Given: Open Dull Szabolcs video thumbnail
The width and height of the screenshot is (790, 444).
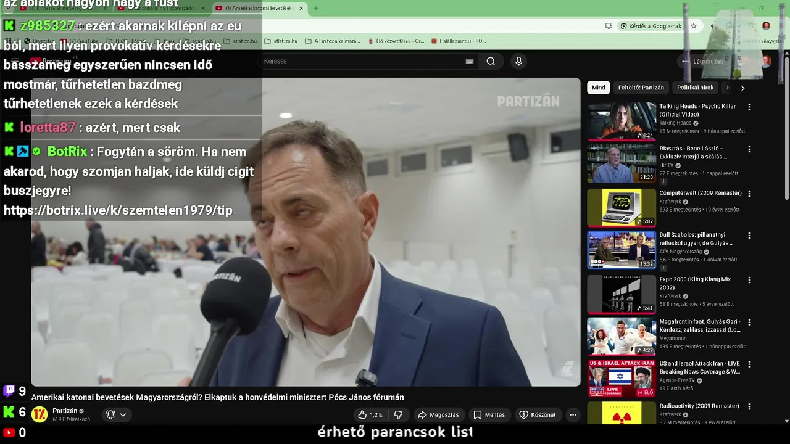Looking at the screenshot, I should point(622,250).
